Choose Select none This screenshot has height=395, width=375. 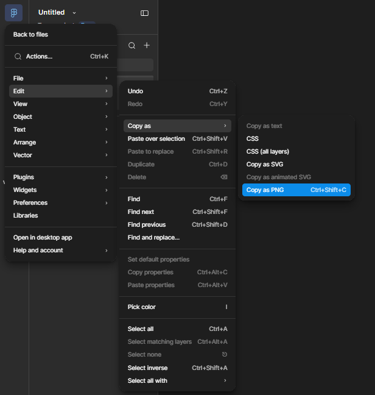tap(177, 355)
